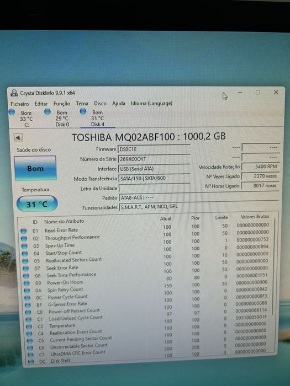Click the TOSHIBA MQ02ABF100 disk title
The width and height of the screenshot is (290, 386).
click(149, 137)
